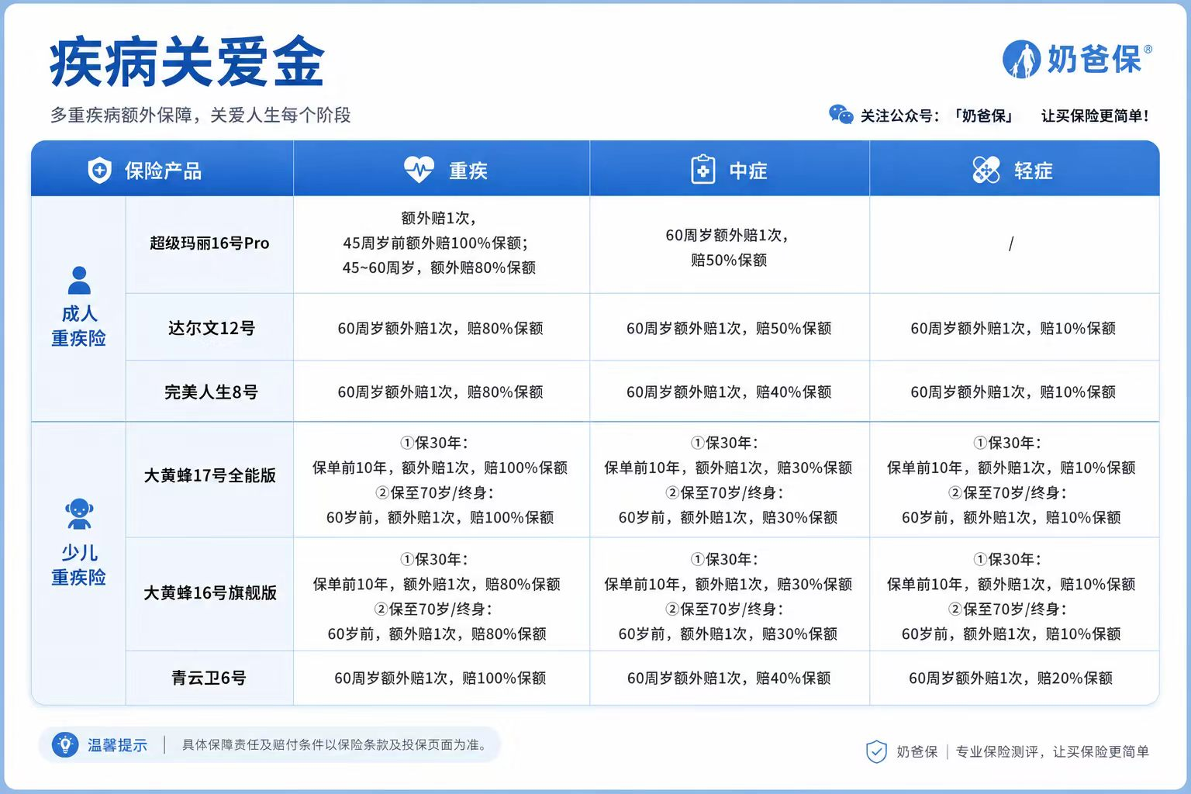The width and height of the screenshot is (1191, 794).
Task: Click the 中症 column header text
Action: coord(748,171)
